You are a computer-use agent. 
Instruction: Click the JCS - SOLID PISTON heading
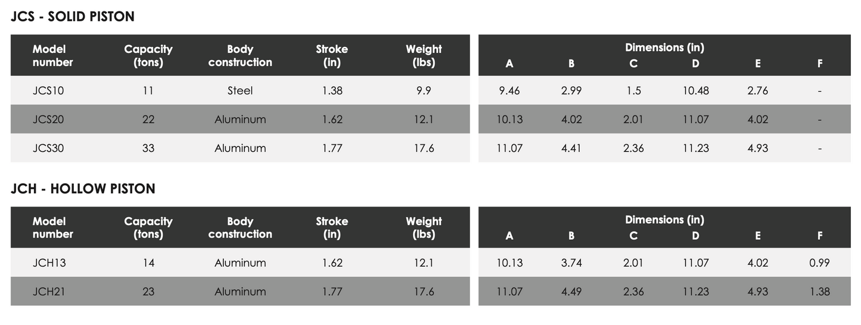coord(73,17)
